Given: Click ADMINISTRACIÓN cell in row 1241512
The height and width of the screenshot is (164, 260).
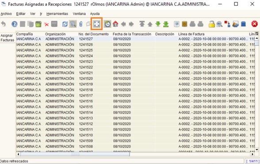Looking at the screenshot, I should pyautogui.click(x=60, y=124).
